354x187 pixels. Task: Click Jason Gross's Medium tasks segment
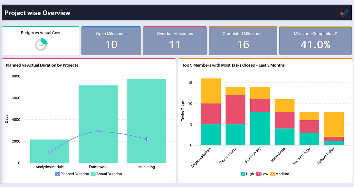tap(285, 105)
